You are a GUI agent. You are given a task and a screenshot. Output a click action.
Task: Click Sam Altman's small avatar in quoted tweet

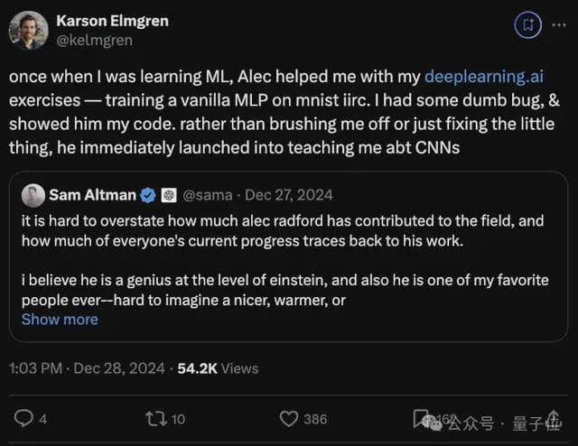pos(33,195)
